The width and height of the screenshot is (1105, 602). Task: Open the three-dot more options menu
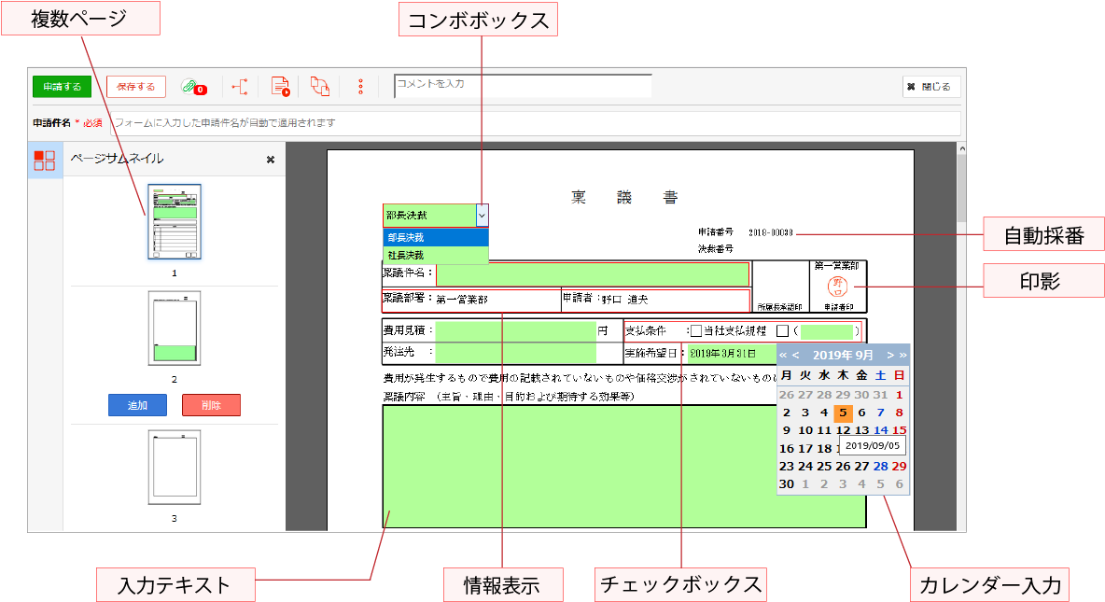coord(361,87)
